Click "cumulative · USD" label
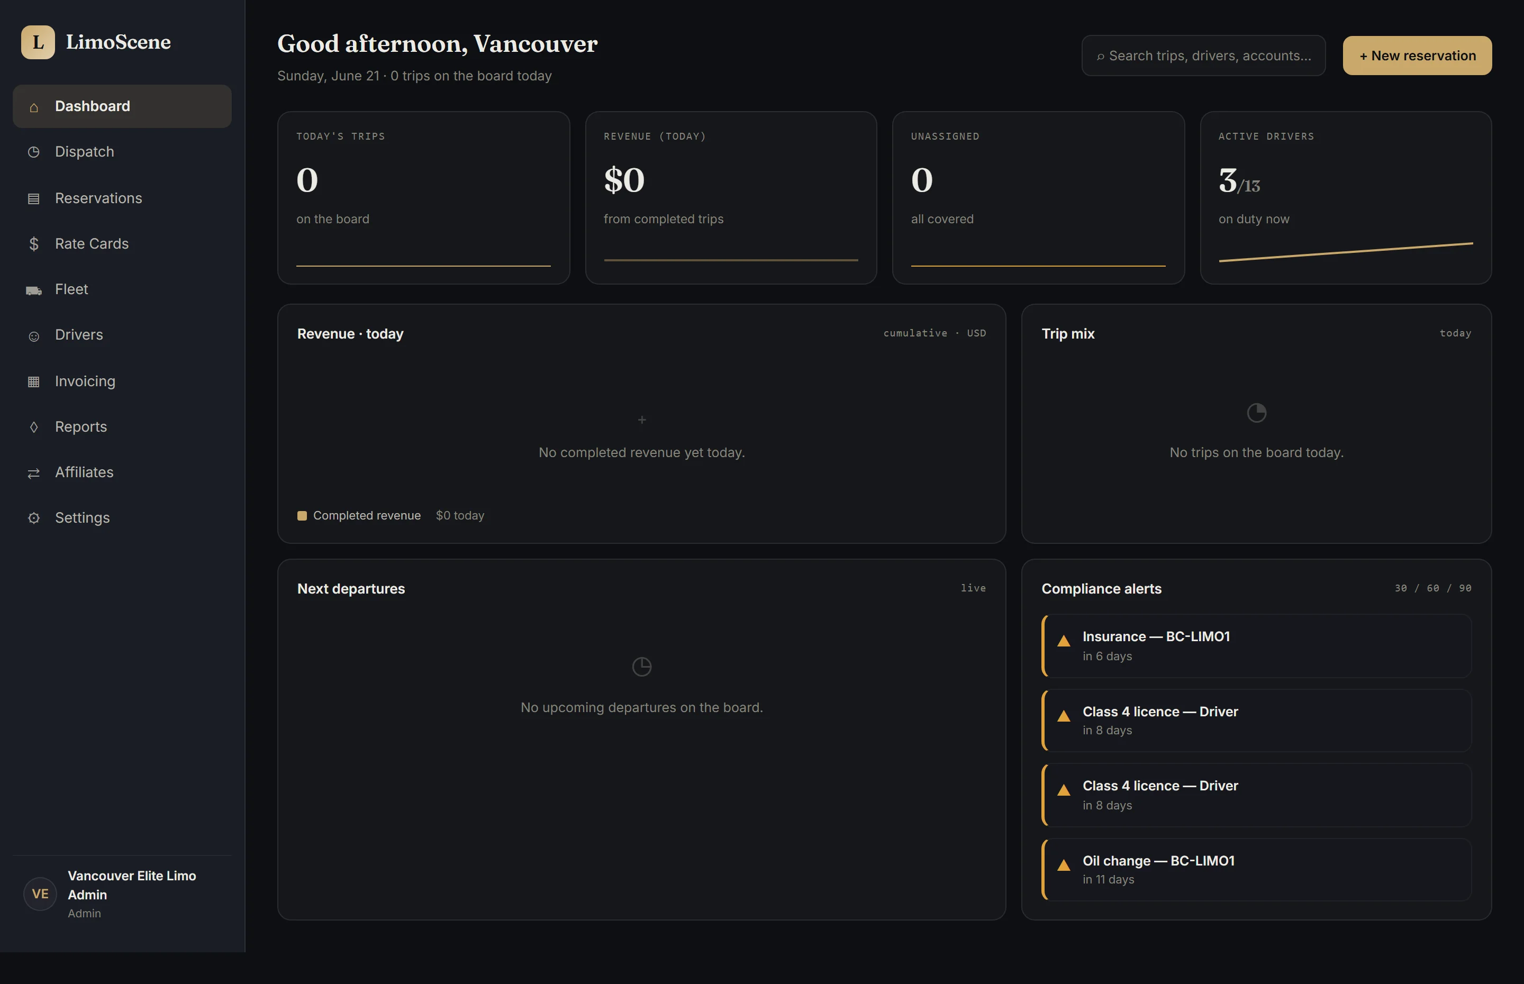Screen dimensions: 1524x984 point(934,333)
